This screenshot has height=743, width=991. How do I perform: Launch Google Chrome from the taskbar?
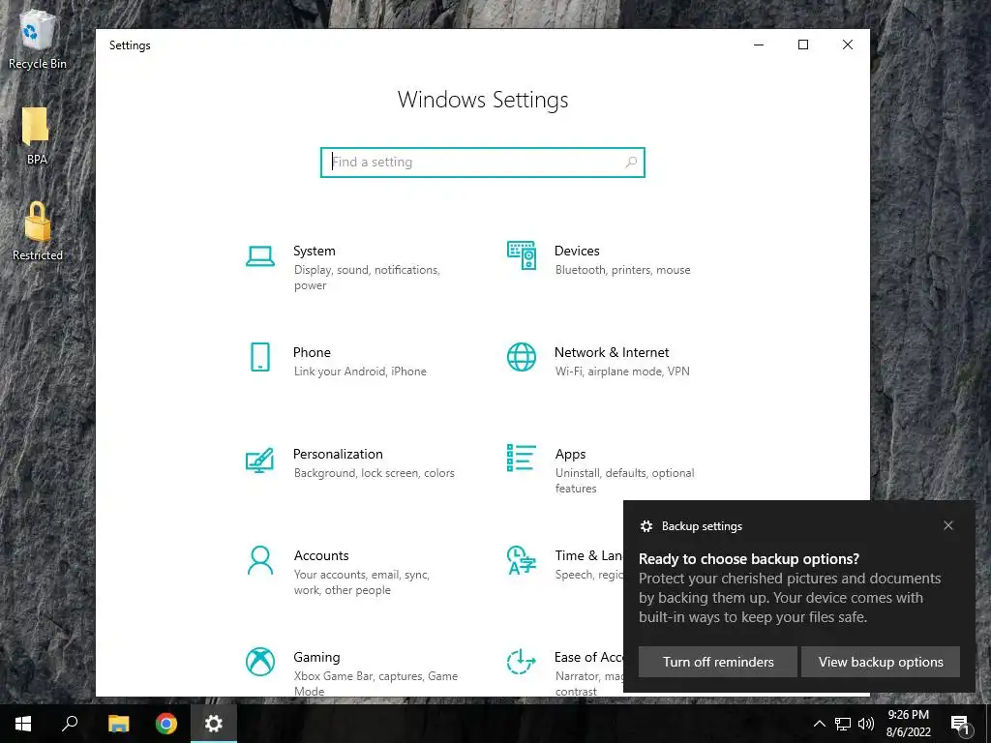(x=166, y=724)
